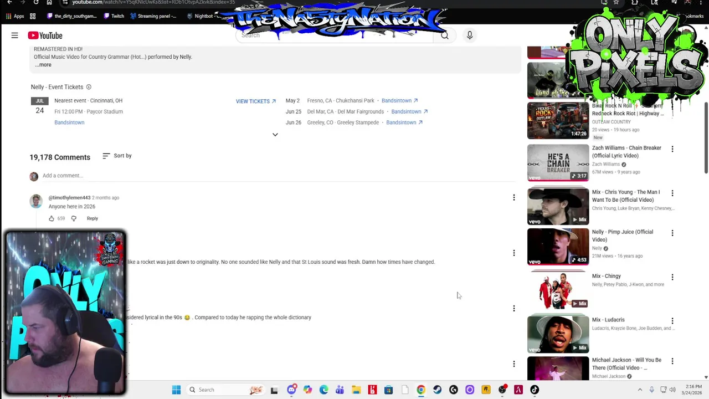Viewport: 709px width, 399px height.
Task: Open the View Tickets link
Action: click(255, 101)
